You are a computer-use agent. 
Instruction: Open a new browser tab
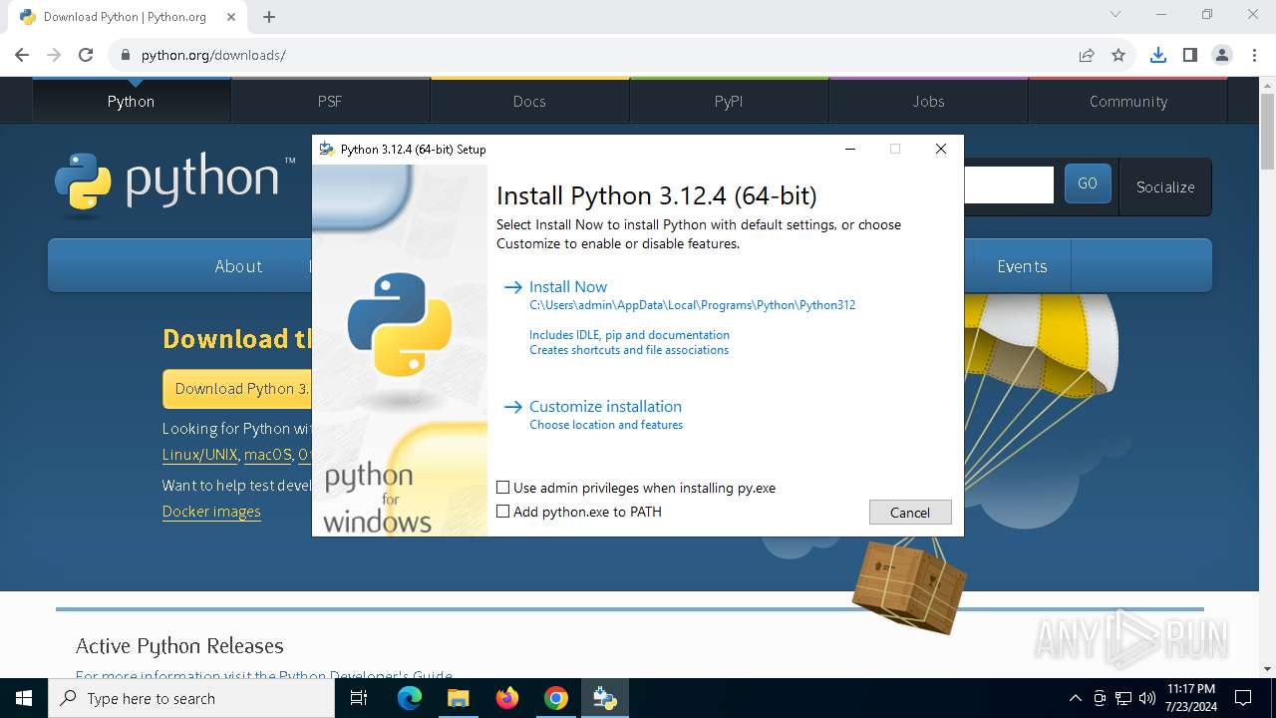pos(269,17)
